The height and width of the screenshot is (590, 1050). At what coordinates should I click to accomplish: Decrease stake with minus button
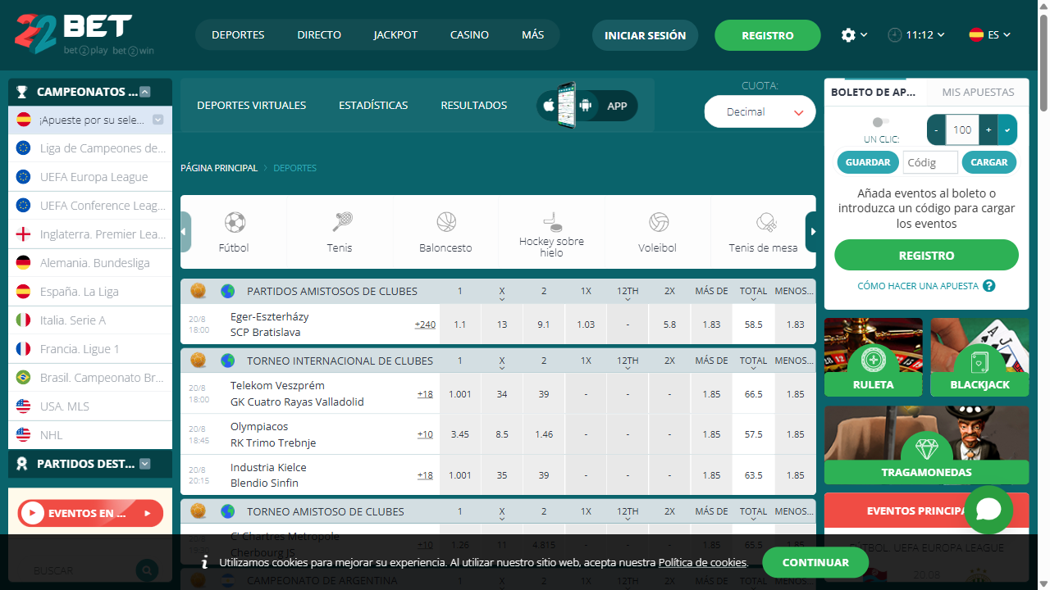[x=936, y=129]
